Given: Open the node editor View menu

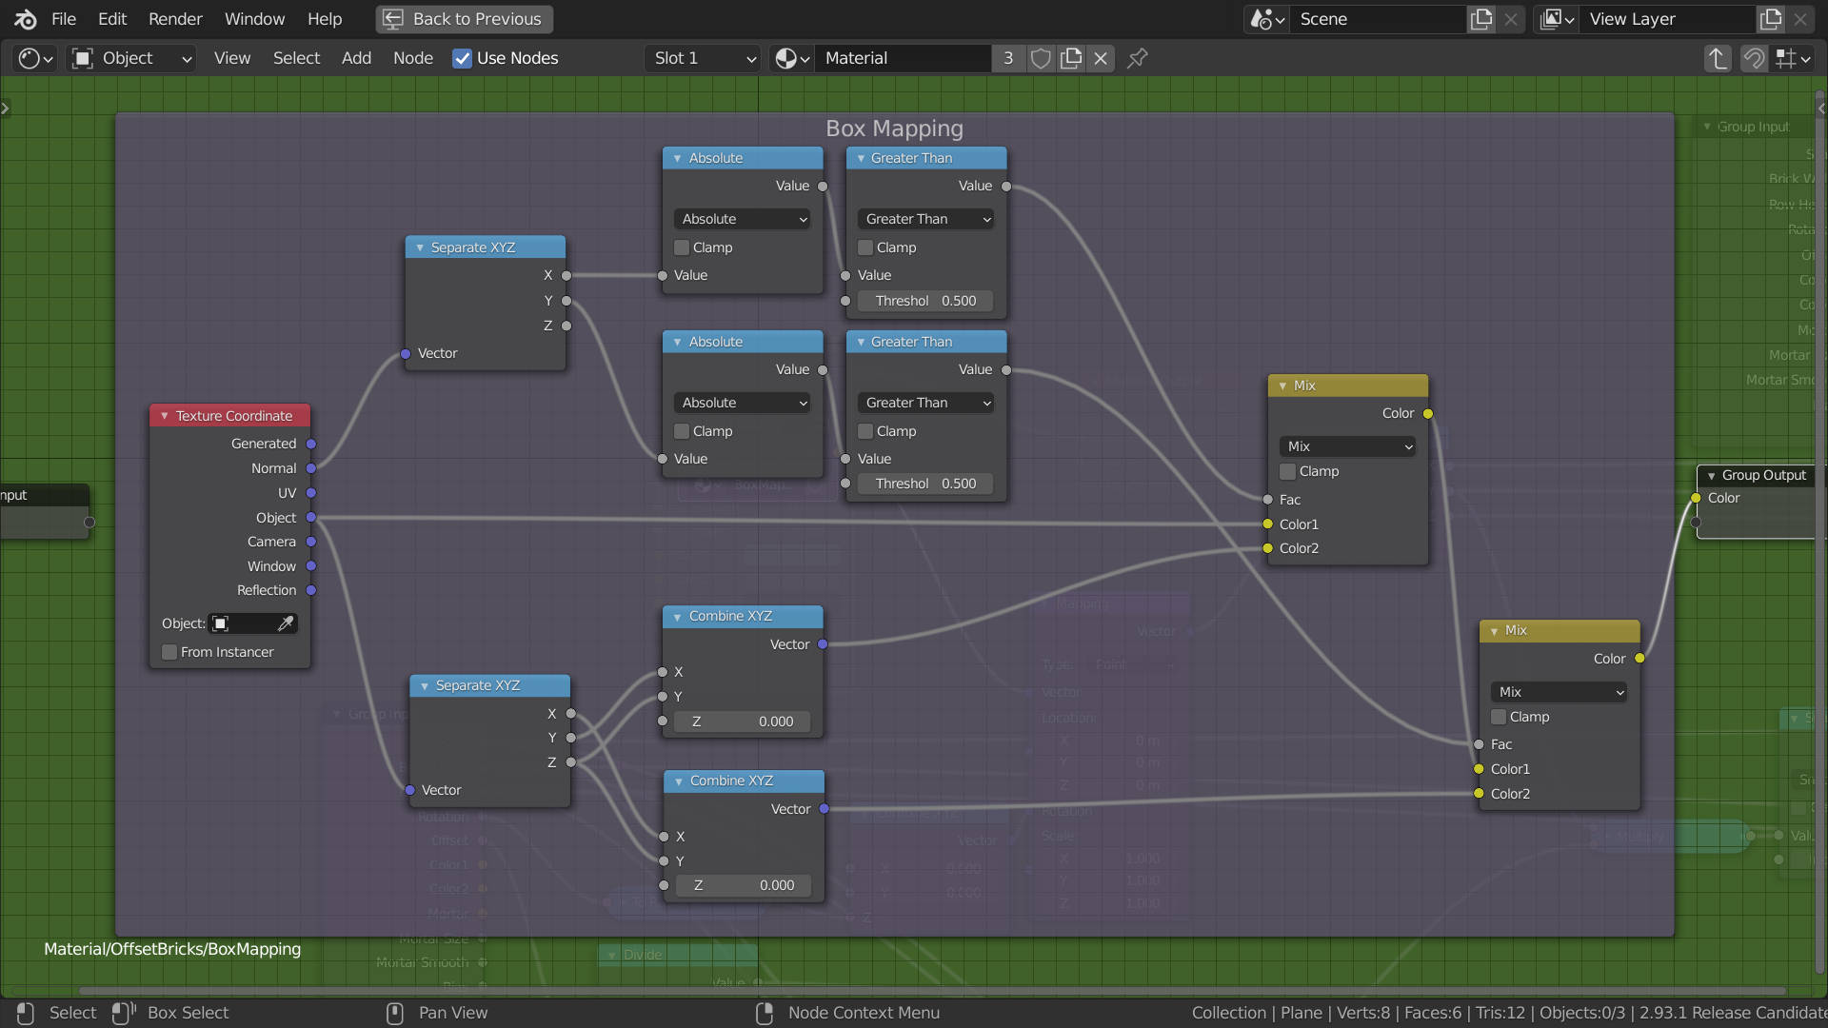Looking at the screenshot, I should pyautogui.click(x=232, y=58).
